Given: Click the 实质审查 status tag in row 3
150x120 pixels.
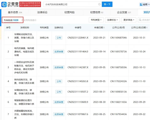Looking at the screenshot, I should coord(59,67).
